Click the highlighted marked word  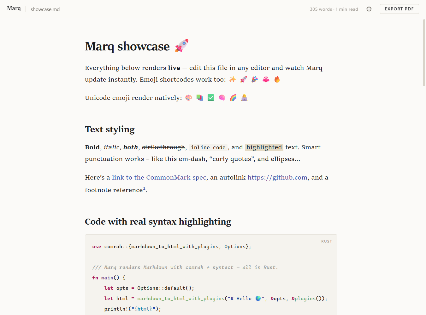tap(264, 147)
